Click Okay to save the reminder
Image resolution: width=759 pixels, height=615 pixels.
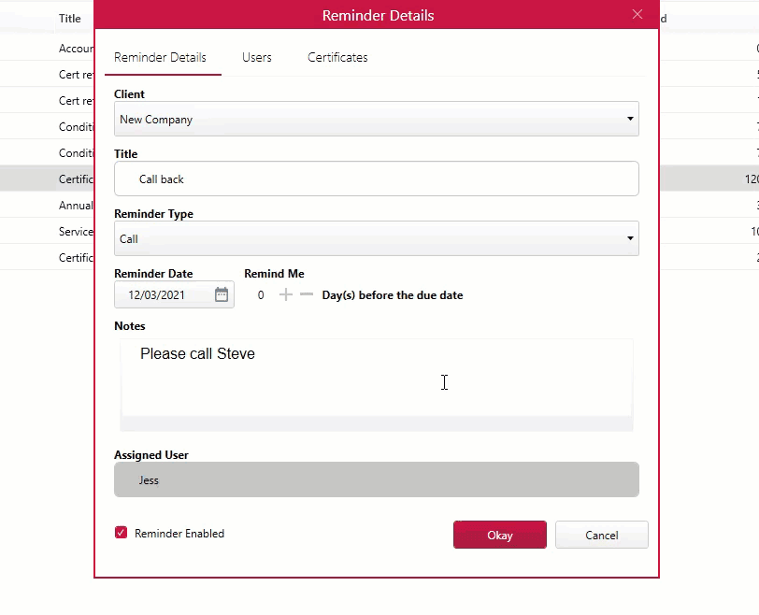click(x=499, y=534)
